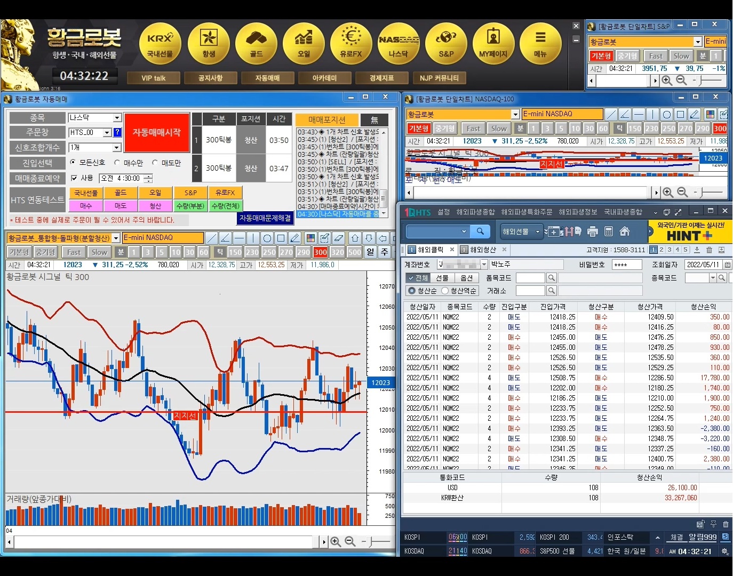
Task: Click the 경제지표 button
Action: coord(381,78)
